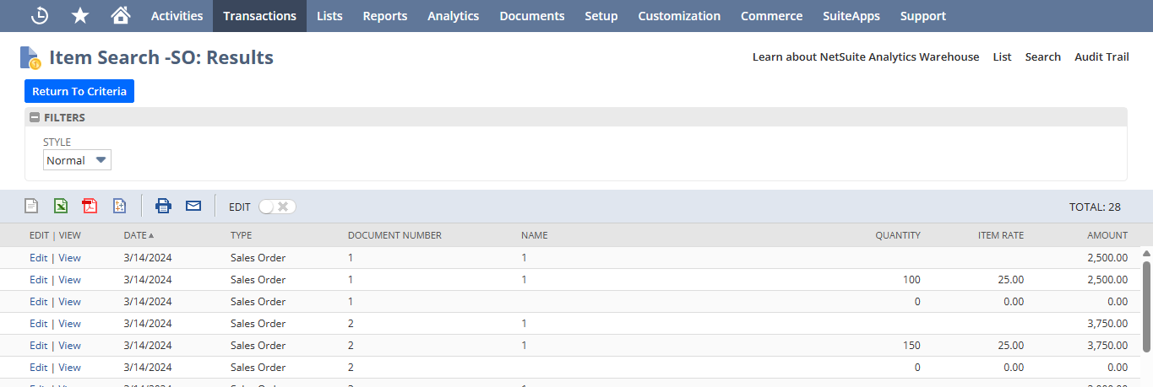Image resolution: width=1153 pixels, height=387 pixels.
Task: Email the search results via envelope icon
Action: pyautogui.click(x=193, y=206)
